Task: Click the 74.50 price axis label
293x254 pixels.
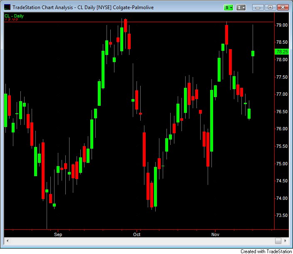Action: (x=282, y=181)
